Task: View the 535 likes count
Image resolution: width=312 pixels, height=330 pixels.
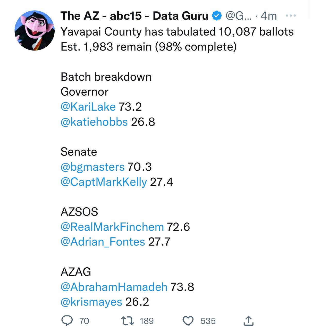Action: (x=208, y=321)
